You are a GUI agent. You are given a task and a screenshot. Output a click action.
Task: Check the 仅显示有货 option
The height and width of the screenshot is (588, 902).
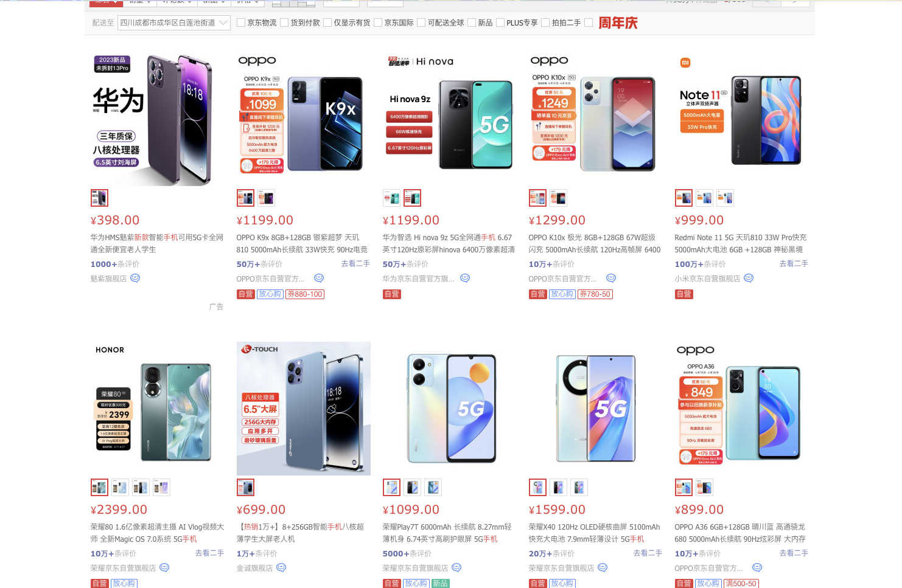[327, 22]
